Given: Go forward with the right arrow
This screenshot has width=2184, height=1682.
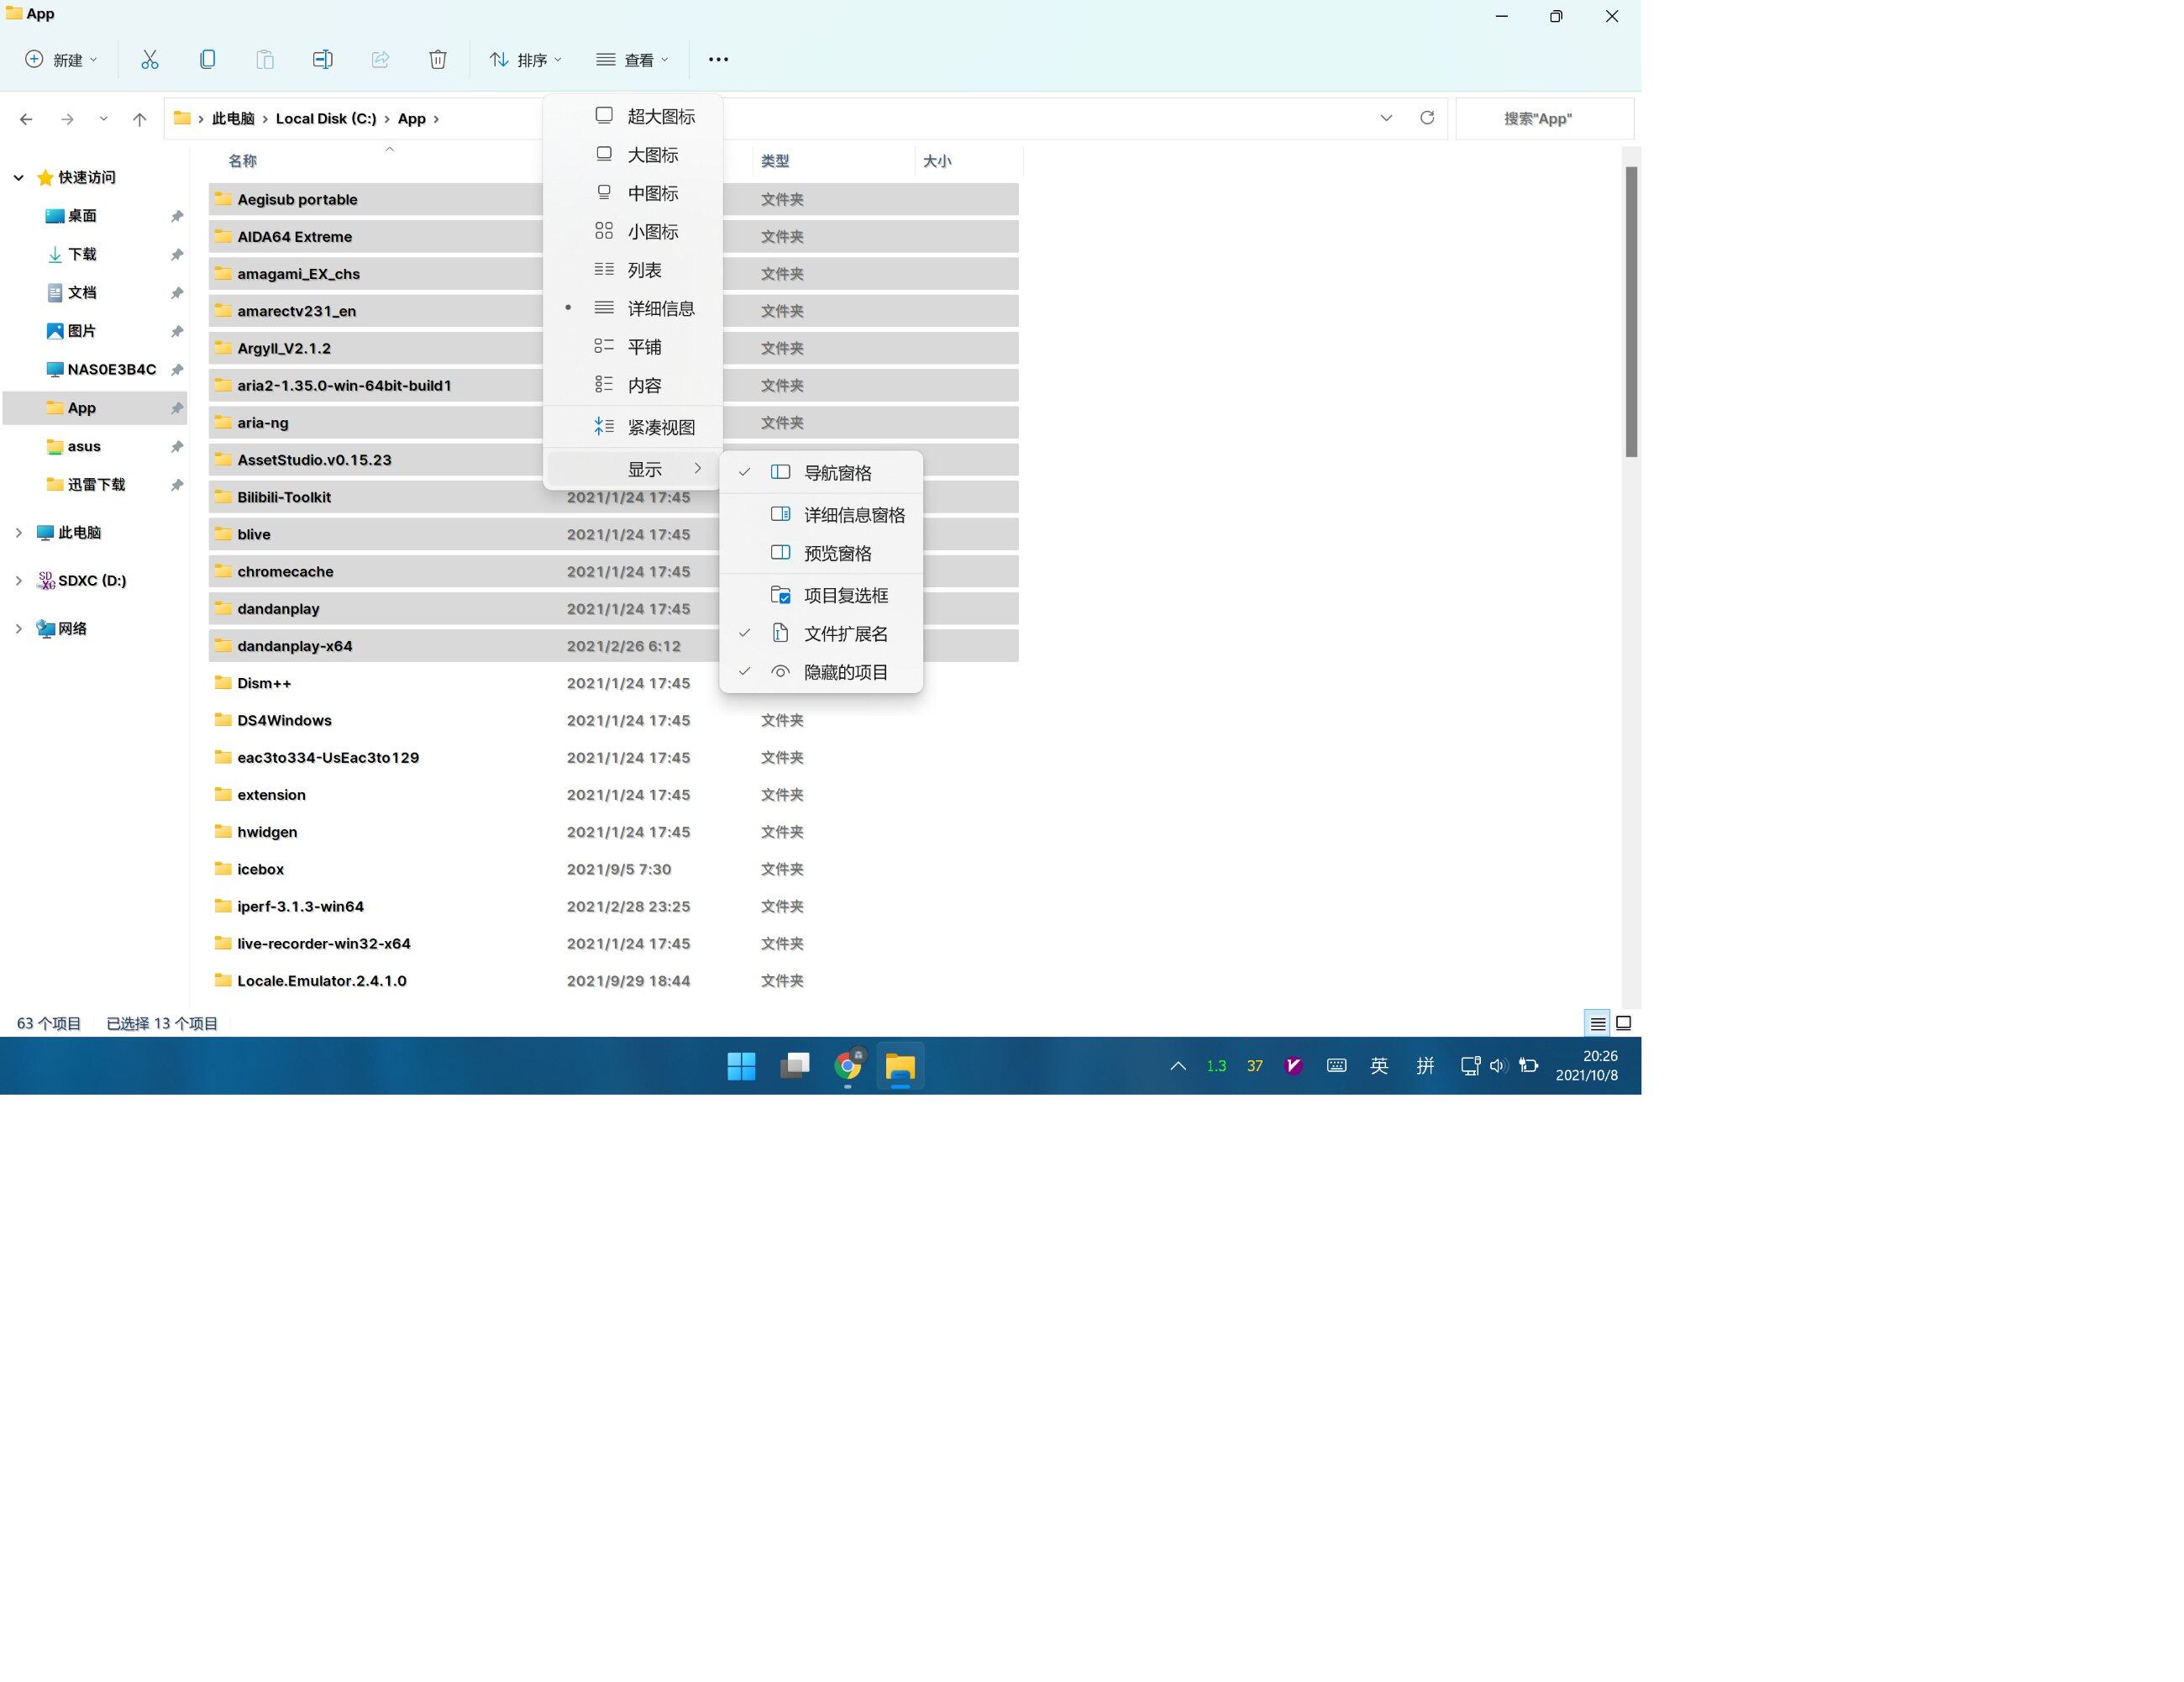Looking at the screenshot, I should 67,119.
